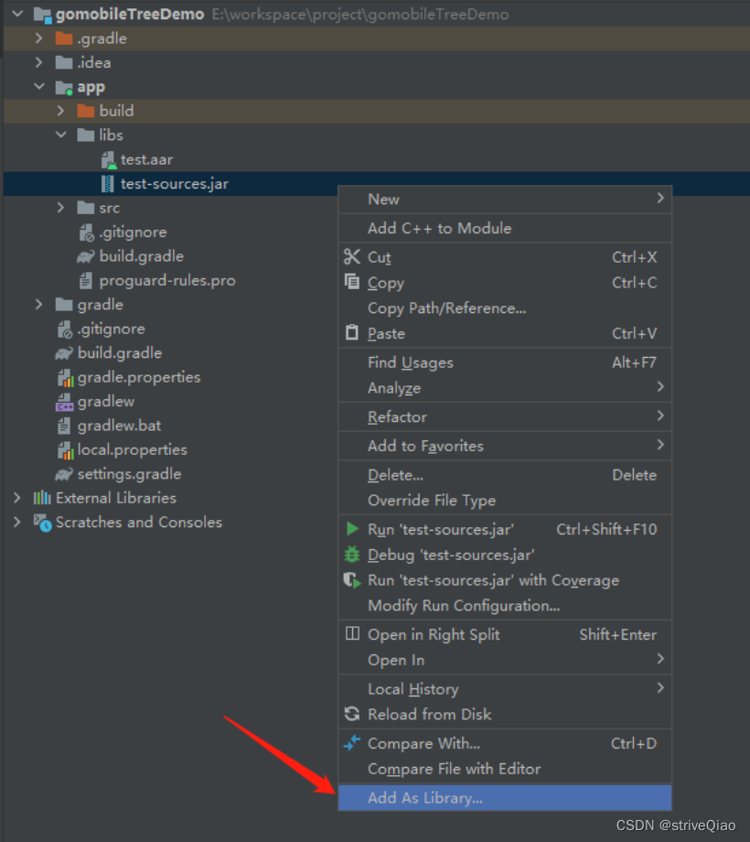The image size is (750, 842).
Task: Click the proguard-rules.pro file icon
Action: point(86,280)
